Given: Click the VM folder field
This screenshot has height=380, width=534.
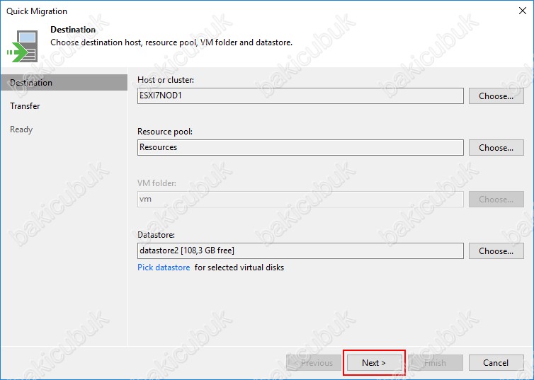Looking at the screenshot, I should (300, 199).
